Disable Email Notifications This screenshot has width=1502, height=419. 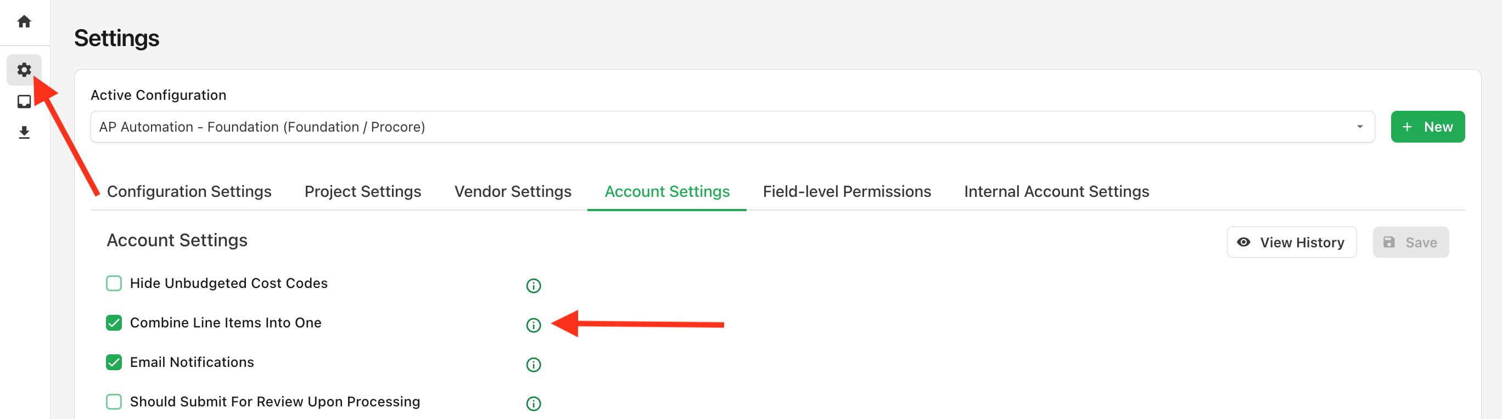(113, 362)
